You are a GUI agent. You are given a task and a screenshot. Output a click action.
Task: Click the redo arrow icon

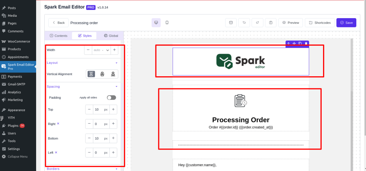point(257,22)
